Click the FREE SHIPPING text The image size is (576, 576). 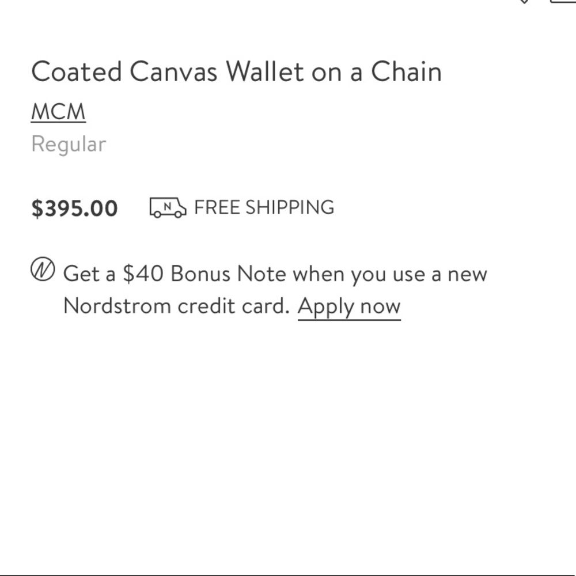tap(264, 207)
